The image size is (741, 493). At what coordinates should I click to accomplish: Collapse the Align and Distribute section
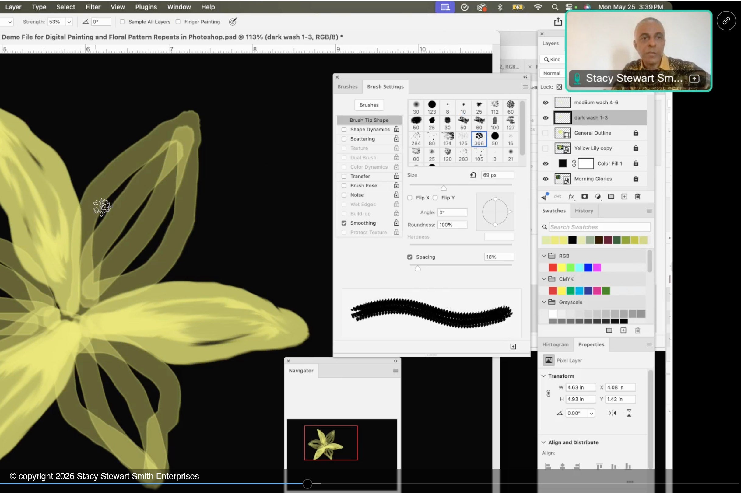pos(543,442)
